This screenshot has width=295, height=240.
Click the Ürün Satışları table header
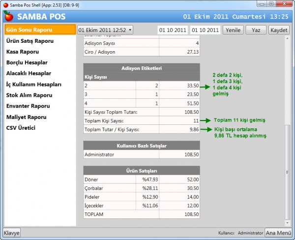point(142,171)
